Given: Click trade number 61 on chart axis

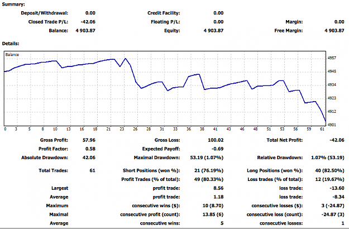Looking at the screenshot, I should pos(322,129).
